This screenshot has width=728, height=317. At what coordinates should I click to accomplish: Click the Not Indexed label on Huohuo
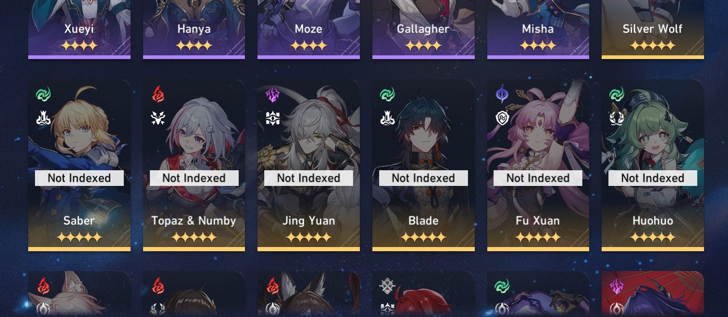[x=653, y=178]
